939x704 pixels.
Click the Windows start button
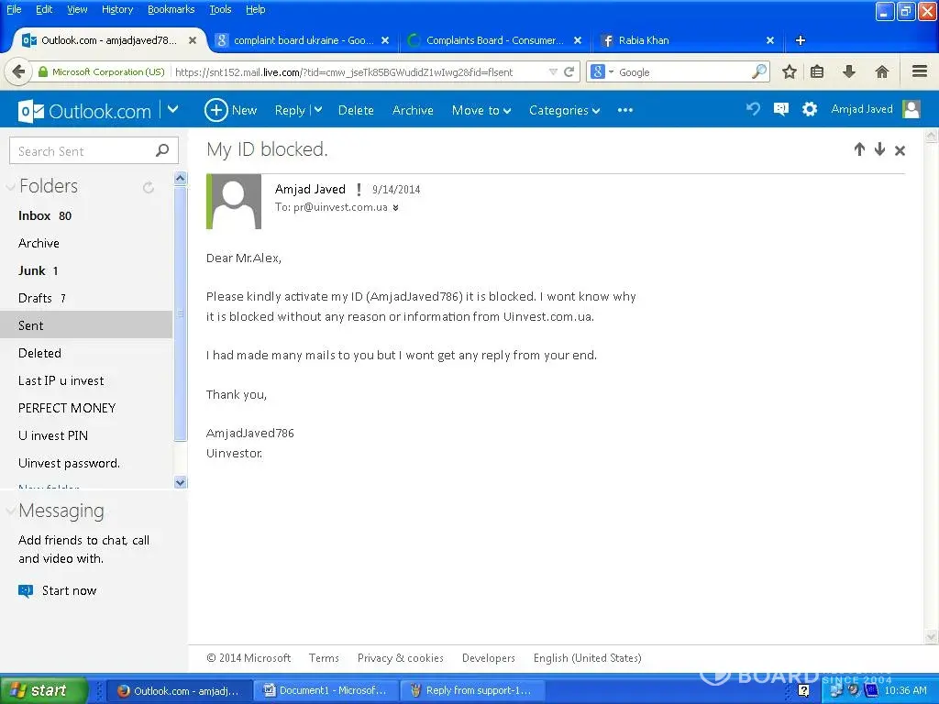pos(44,690)
